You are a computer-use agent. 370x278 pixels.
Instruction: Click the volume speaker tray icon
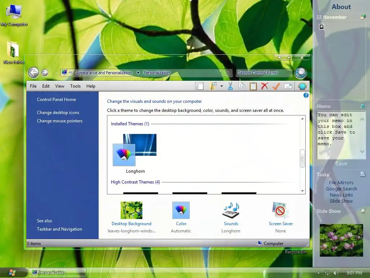pos(336,273)
